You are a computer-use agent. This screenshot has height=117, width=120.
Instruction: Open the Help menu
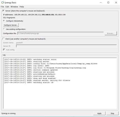point(22,7)
